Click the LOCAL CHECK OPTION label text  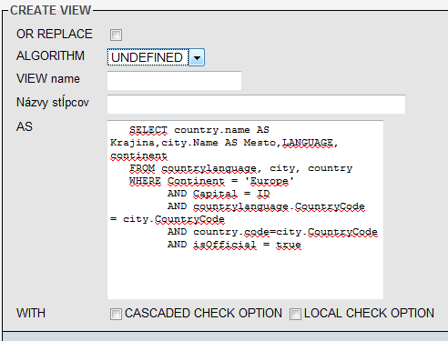[x=369, y=314]
